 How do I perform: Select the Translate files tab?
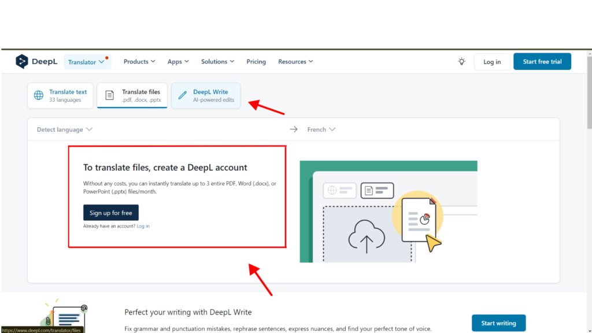pos(132,95)
